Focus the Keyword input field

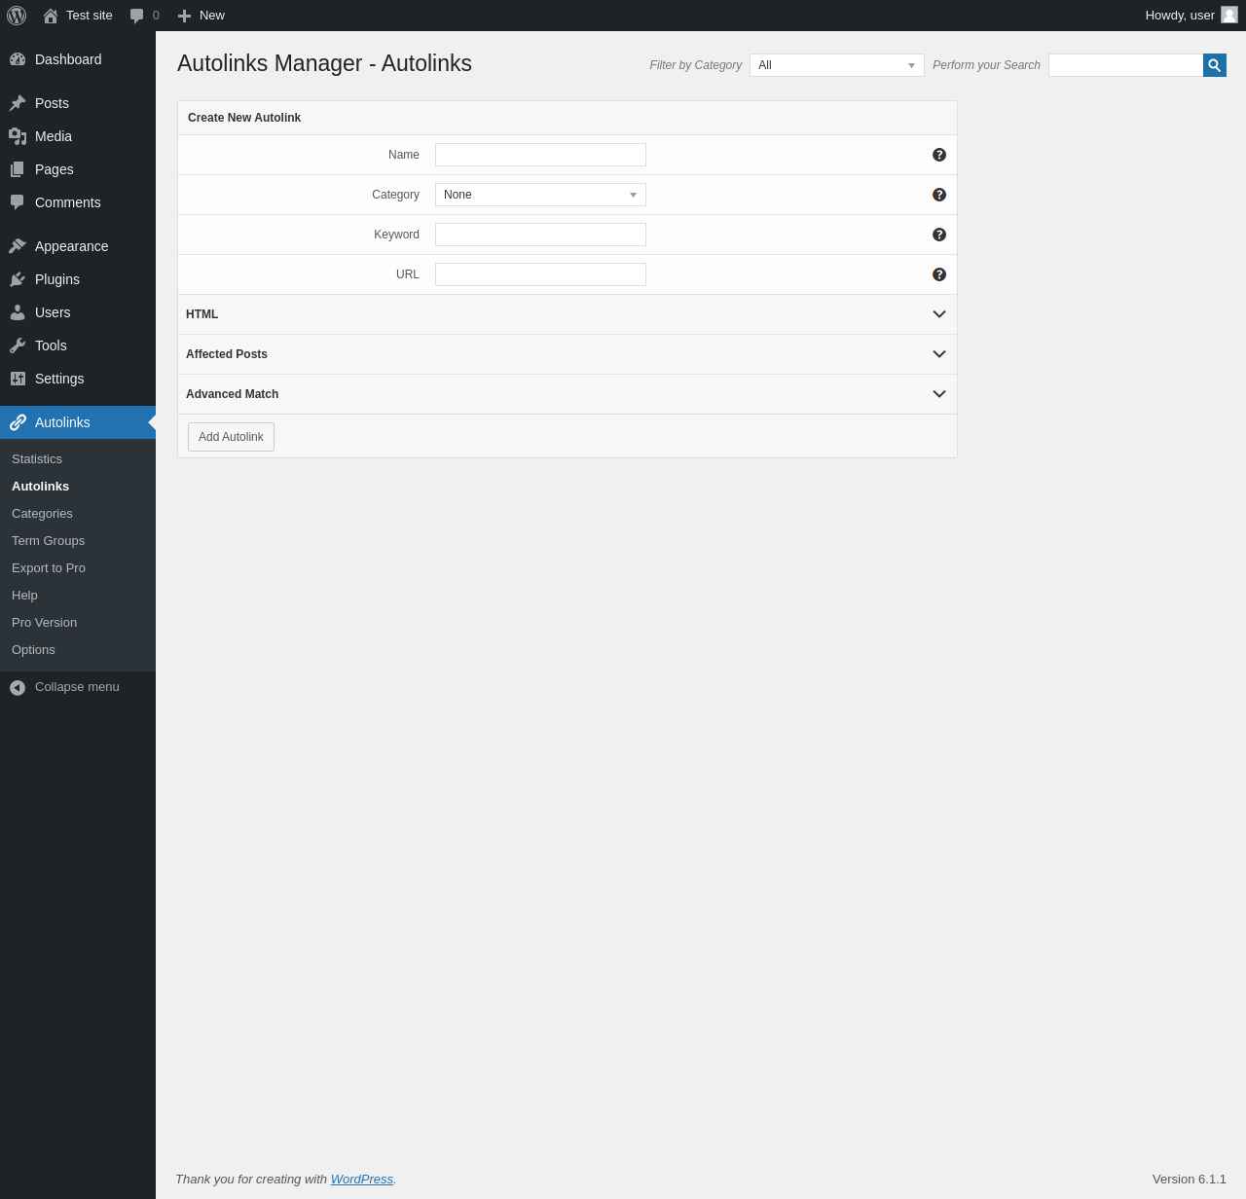[x=540, y=235]
